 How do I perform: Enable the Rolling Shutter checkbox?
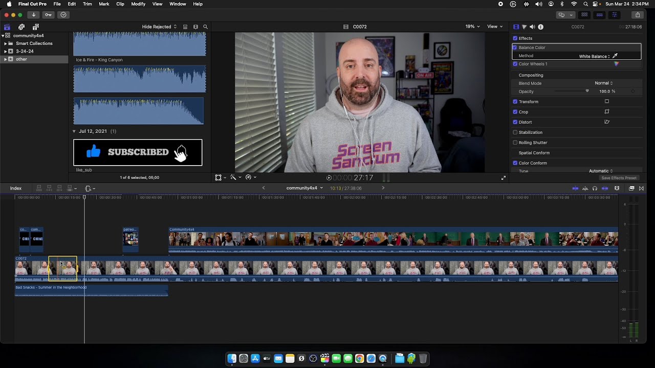[515, 143]
